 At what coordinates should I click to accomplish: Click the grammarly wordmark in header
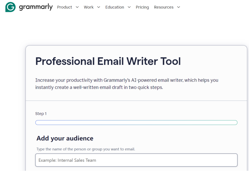[36, 7]
